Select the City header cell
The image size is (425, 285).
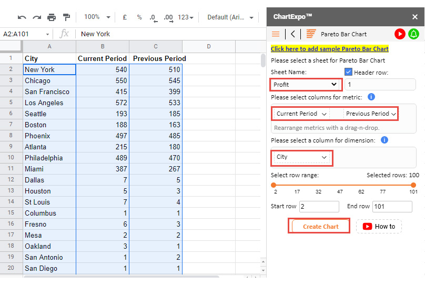tap(49, 58)
